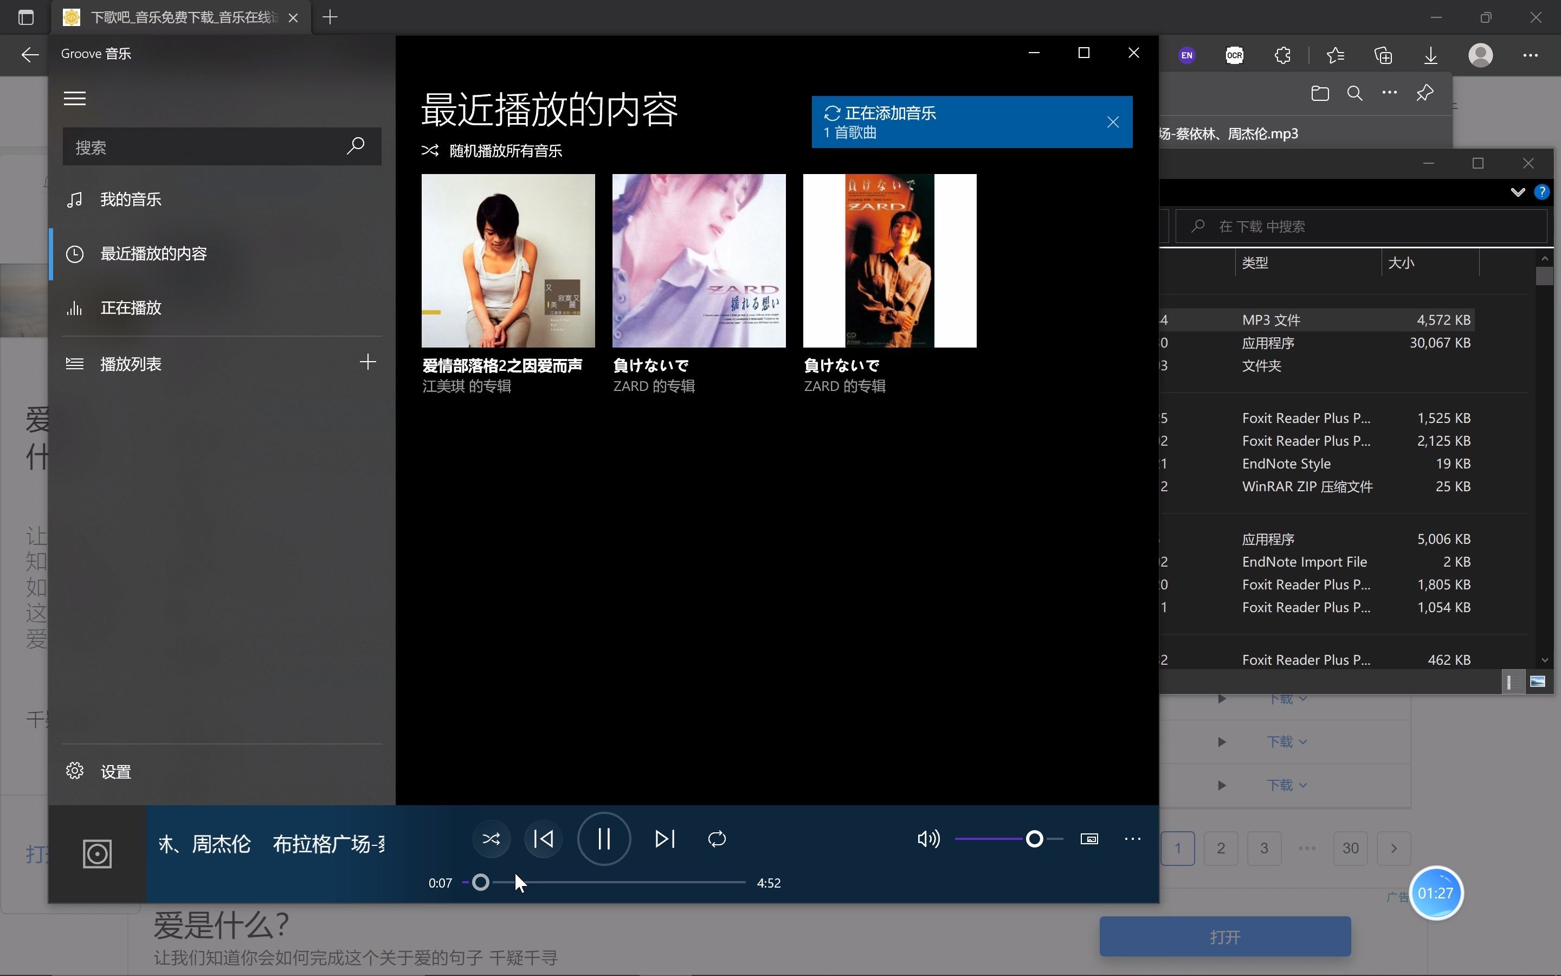The image size is (1561, 976).
Task: Open 我的音乐 in the sidebar
Action: [x=221, y=200]
